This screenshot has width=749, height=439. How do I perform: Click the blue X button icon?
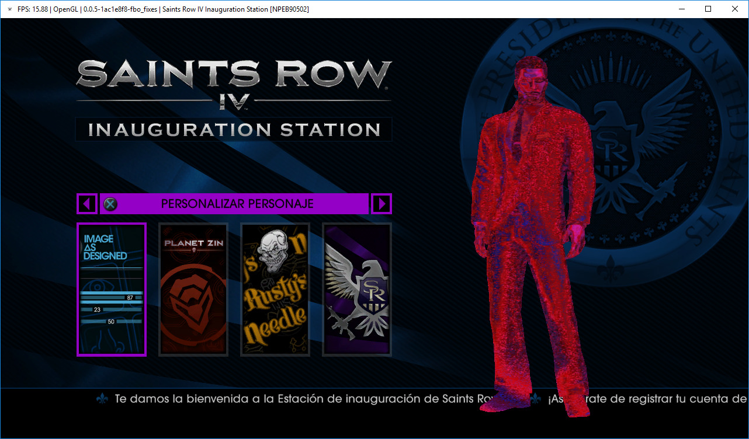coord(110,204)
